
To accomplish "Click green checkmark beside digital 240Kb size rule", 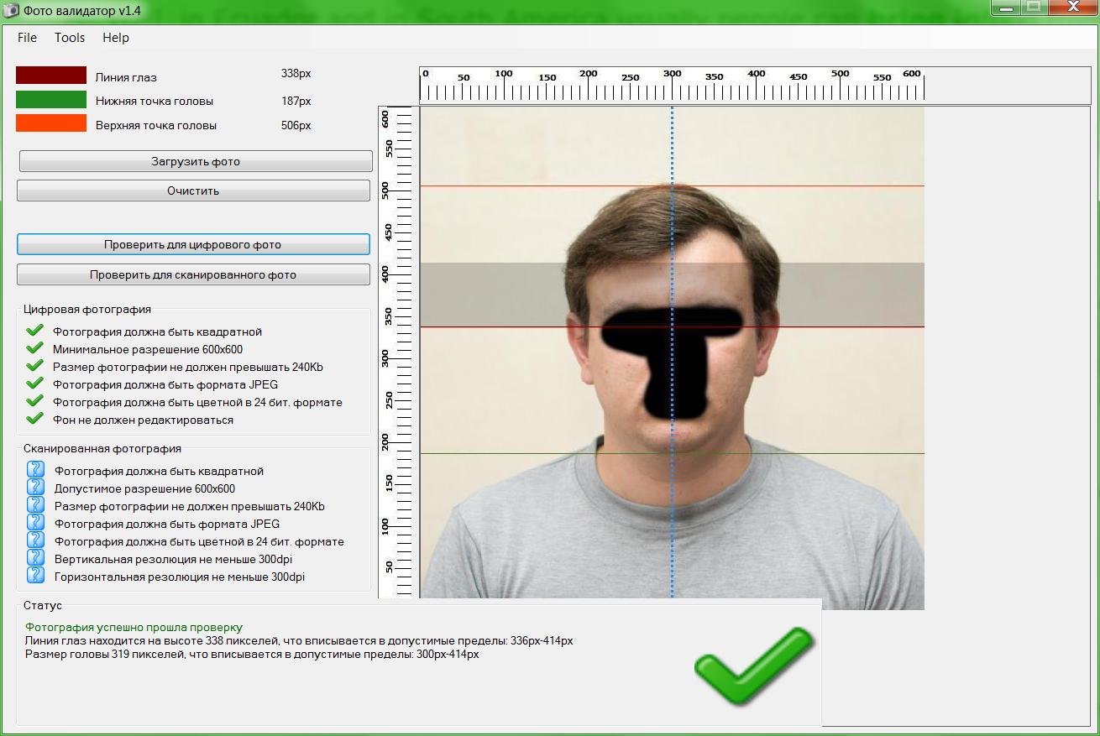I will tap(34, 366).
